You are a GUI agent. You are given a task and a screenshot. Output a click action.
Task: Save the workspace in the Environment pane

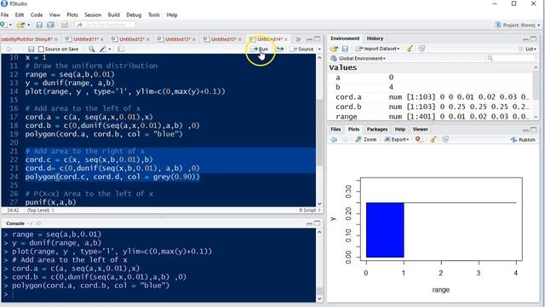[345, 49]
